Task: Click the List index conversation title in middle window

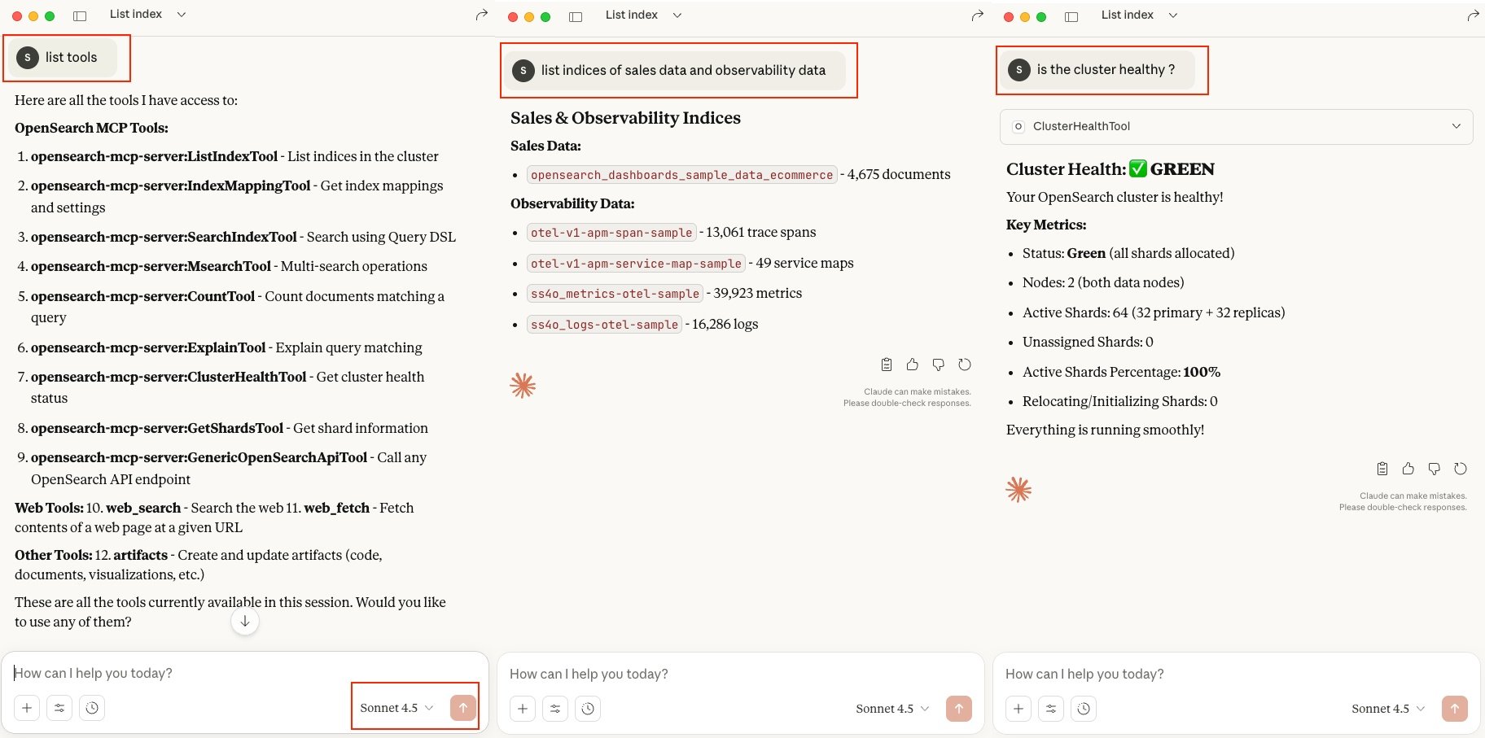Action: [632, 15]
